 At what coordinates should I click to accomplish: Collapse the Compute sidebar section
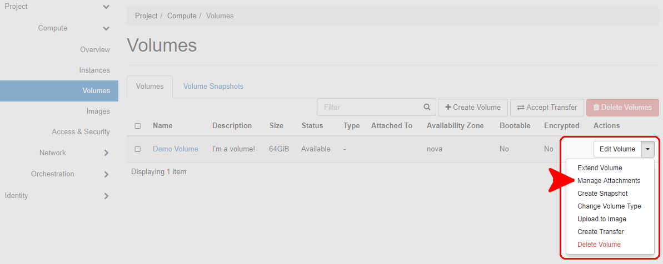106,28
